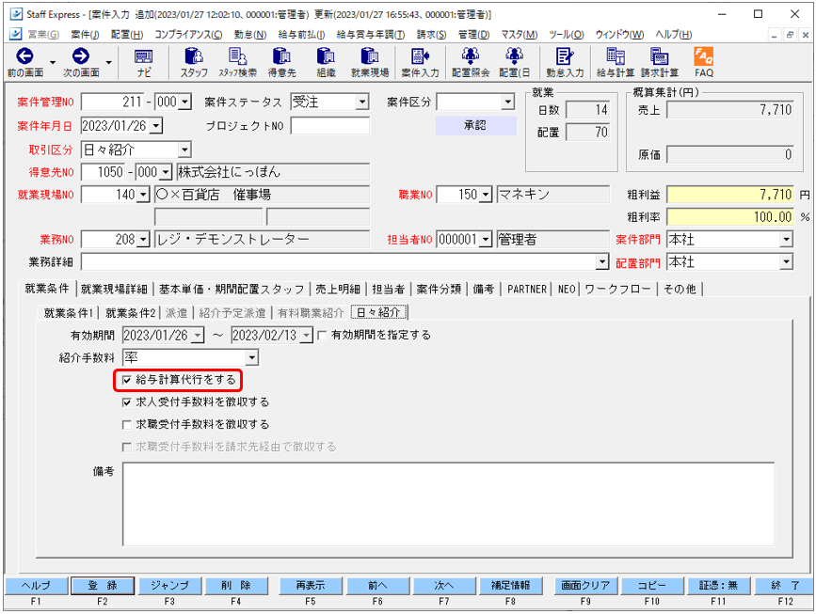Open the マスタ(M) menu

coord(519,34)
